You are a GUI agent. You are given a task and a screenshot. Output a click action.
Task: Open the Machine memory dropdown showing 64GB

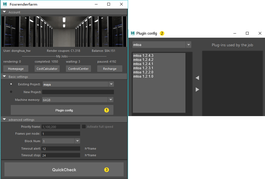click(x=78, y=100)
